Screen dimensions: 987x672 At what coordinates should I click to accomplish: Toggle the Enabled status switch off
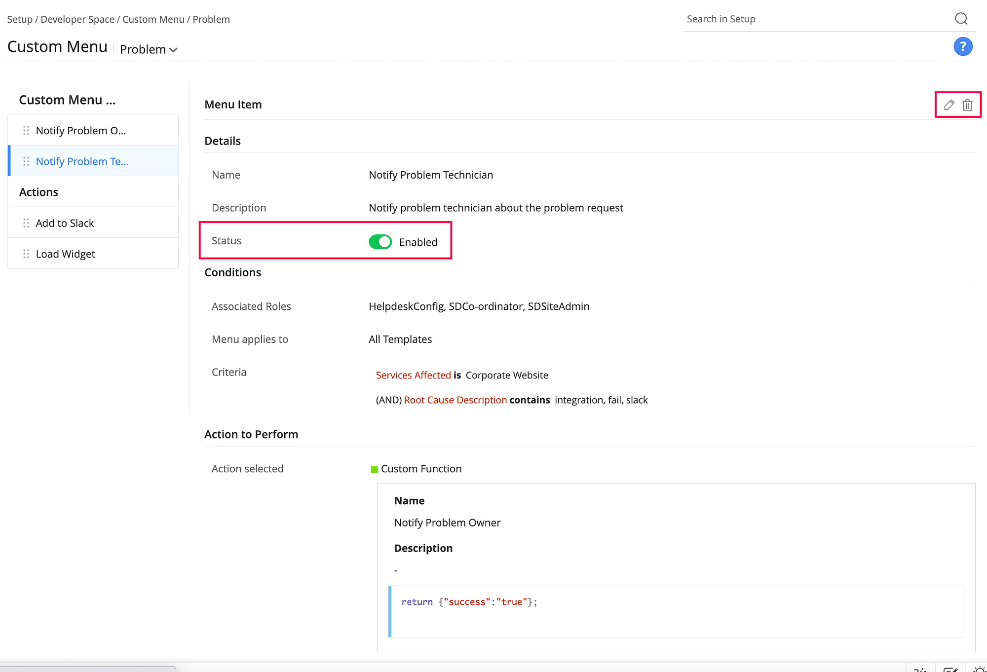point(380,242)
